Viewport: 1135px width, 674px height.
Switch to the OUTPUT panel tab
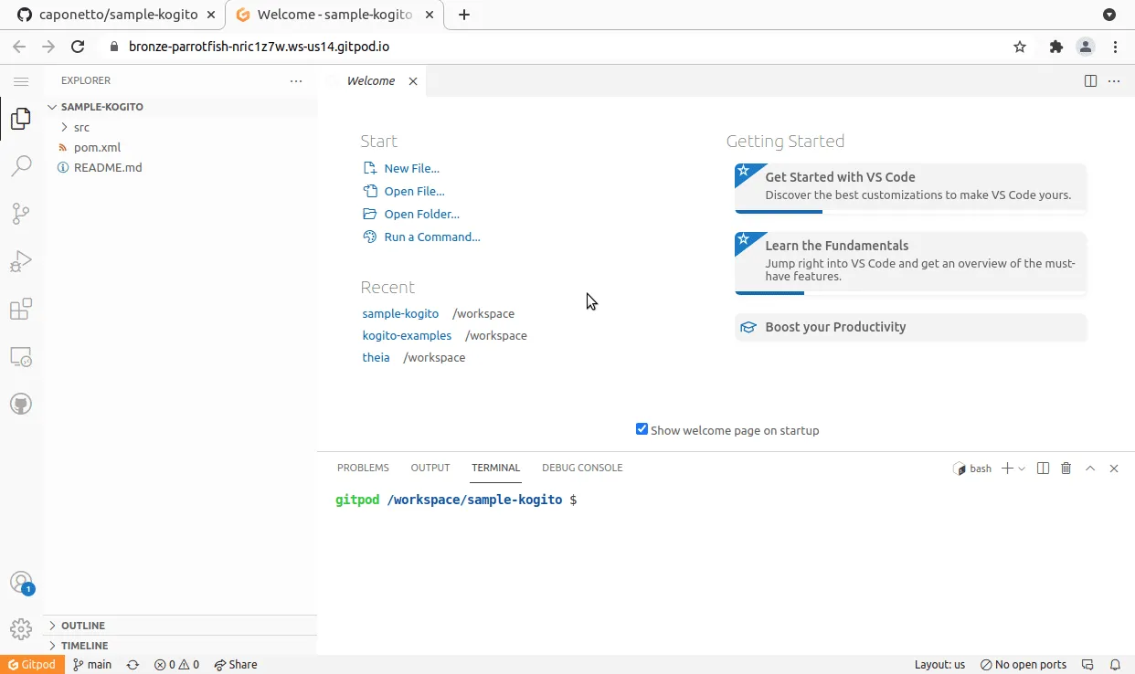(430, 468)
